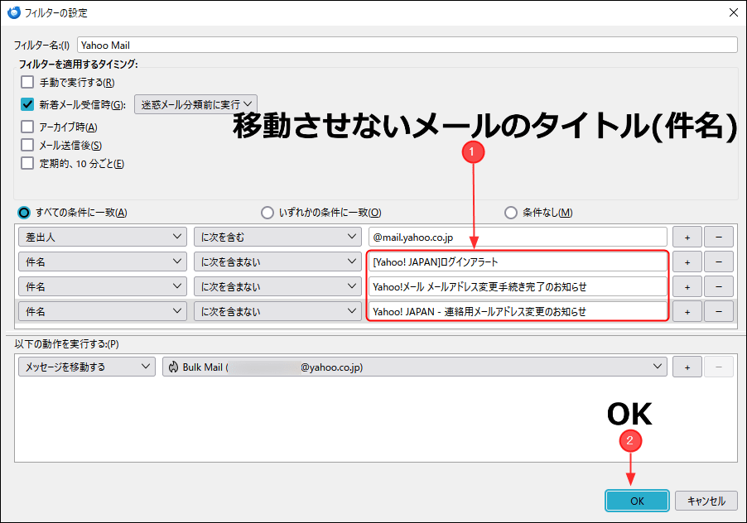This screenshot has height=523, width=747.
Task: Select the すべての条件に一致 radio button
Action: [24, 212]
